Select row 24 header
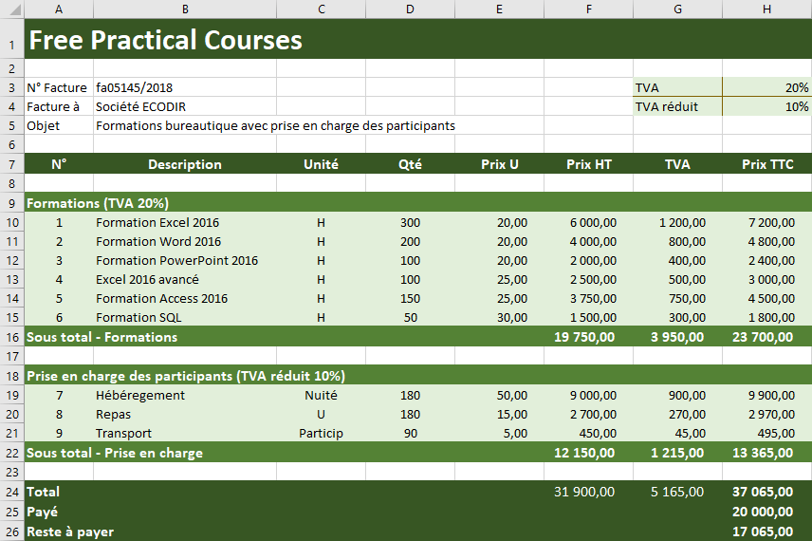The height and width of the screenshot is (541, 812). (11, 492)
